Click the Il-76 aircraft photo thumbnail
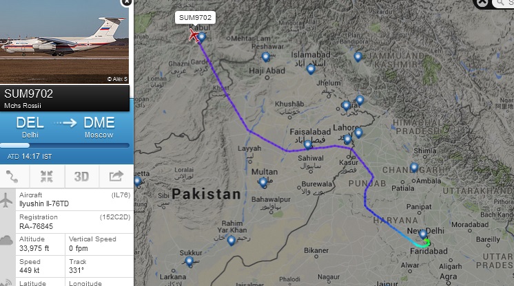 tap(65, 41)
